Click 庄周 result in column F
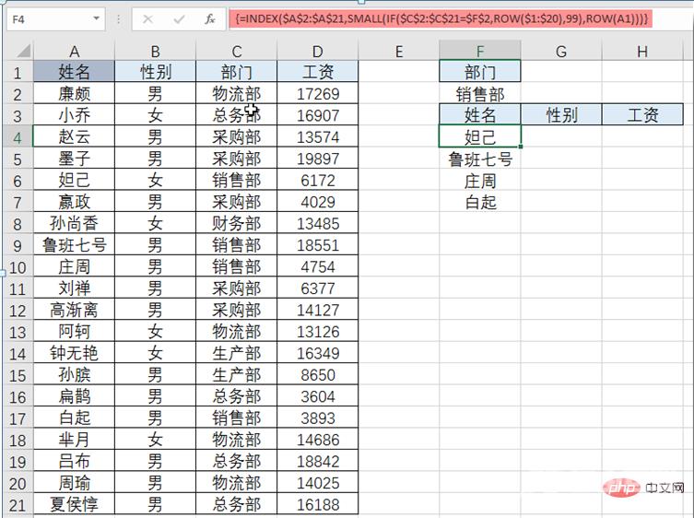 tap(480, 180)
